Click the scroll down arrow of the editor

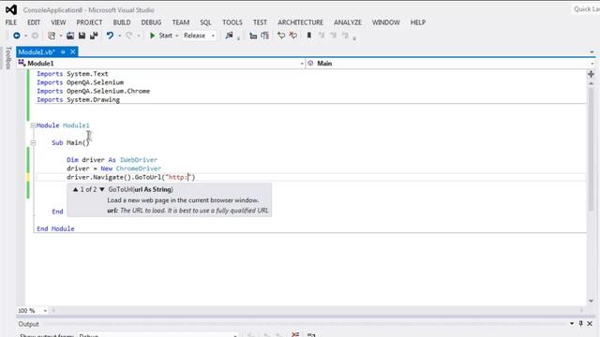coord(592,301)
